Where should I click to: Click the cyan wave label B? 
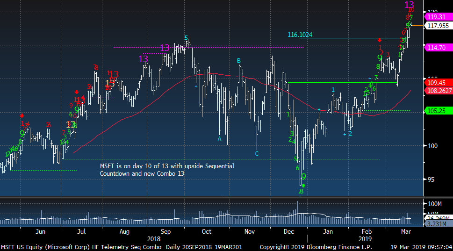238,61
